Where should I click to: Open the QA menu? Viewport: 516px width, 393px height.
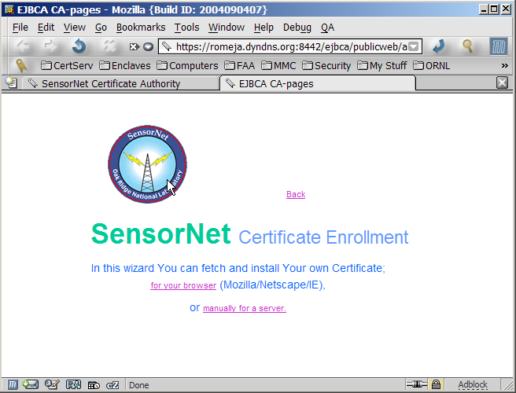coord(327,28)
